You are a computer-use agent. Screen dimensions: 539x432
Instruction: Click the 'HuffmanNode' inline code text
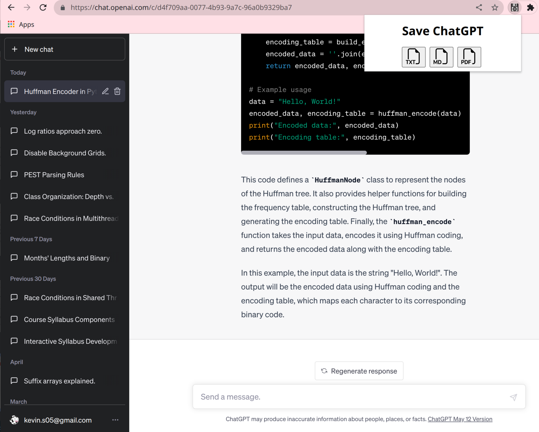338,180
